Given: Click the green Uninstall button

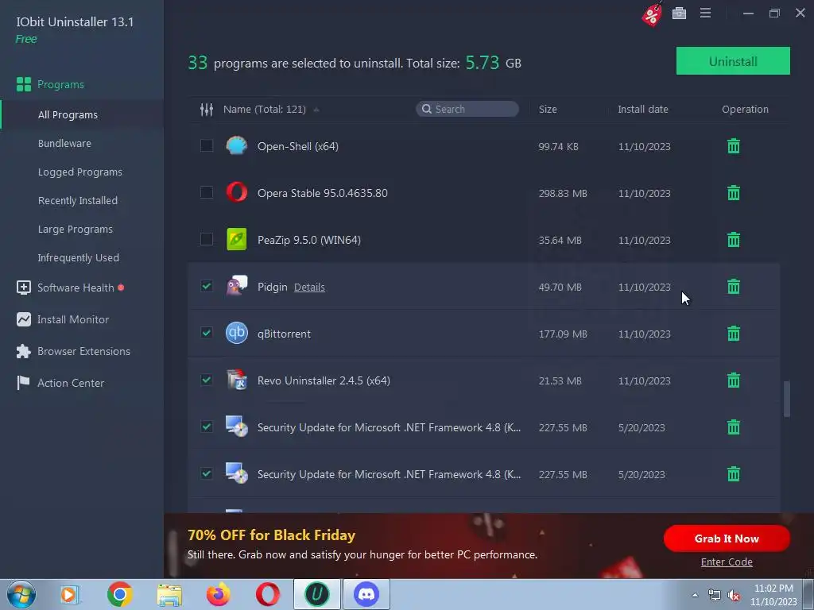Looking at the screenshot, I should click(x=733, y=61).
